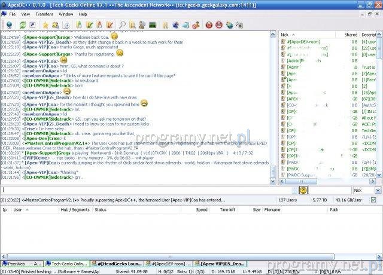Sort transfers by Filename column header
Image resolution: width=383 pixels, height=275 pixels.
click(272, 210)
